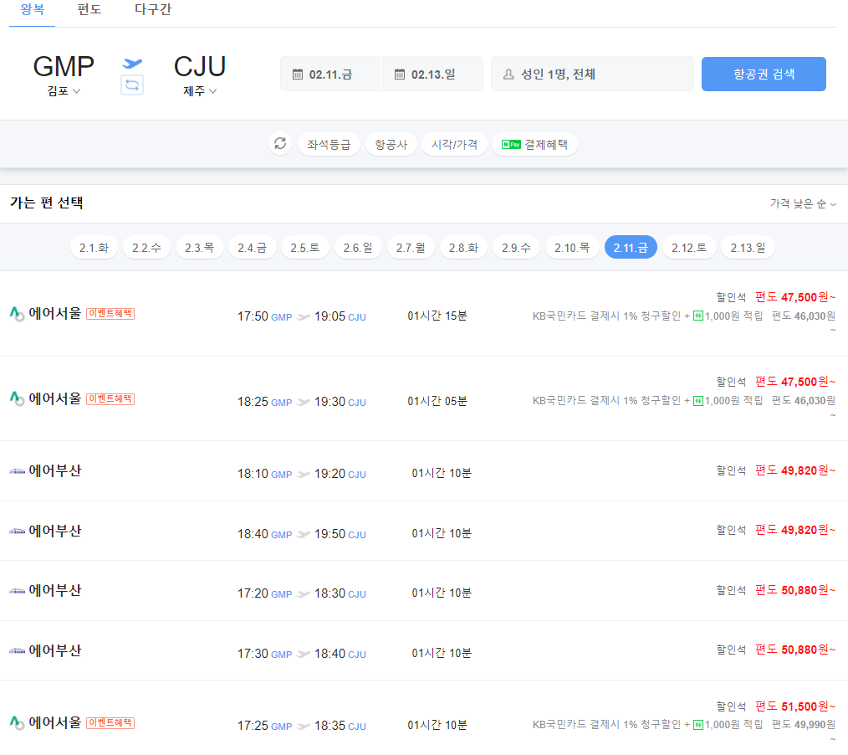Screen dimensions: 848x755
Task: Click the return date calendar icon
Action: click(x=400, y=74)
